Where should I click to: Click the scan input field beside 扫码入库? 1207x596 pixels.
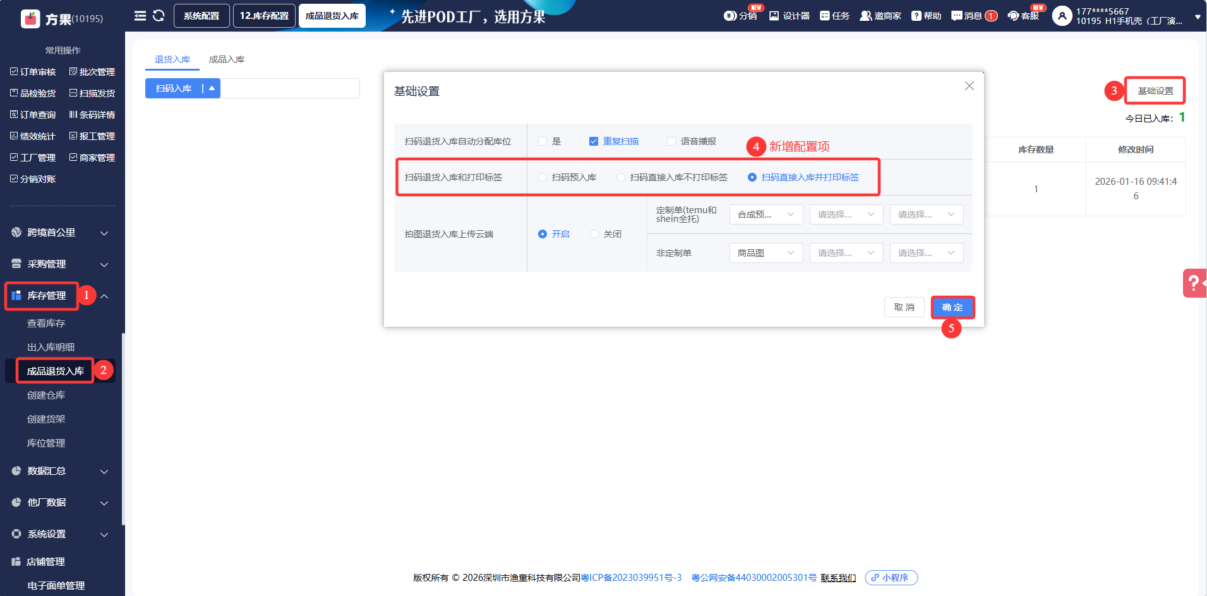(290, 88)
